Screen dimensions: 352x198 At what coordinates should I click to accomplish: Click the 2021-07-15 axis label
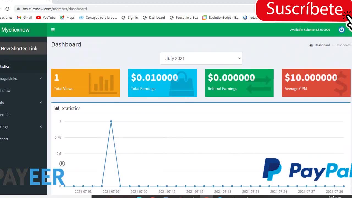(x=195, y=191)
